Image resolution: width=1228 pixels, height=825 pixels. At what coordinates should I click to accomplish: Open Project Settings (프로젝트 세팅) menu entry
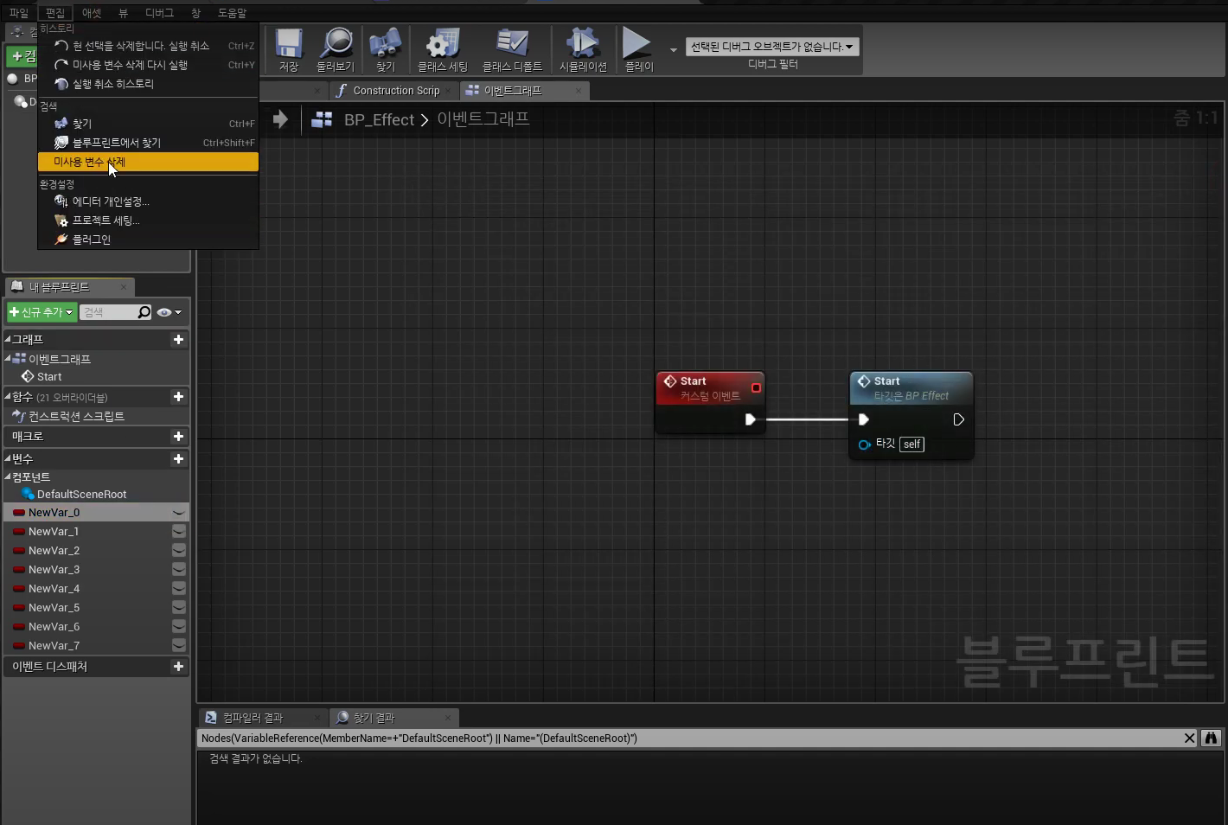[106, 221]
